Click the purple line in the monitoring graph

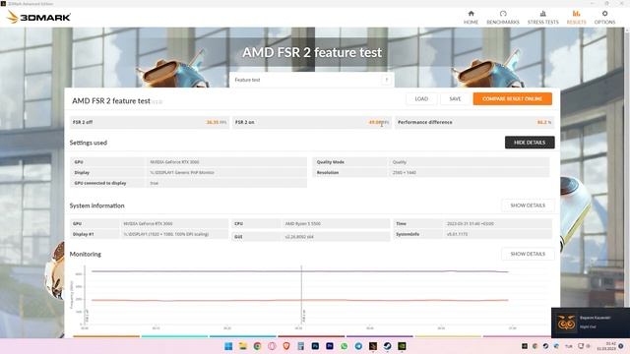(299, 271)
